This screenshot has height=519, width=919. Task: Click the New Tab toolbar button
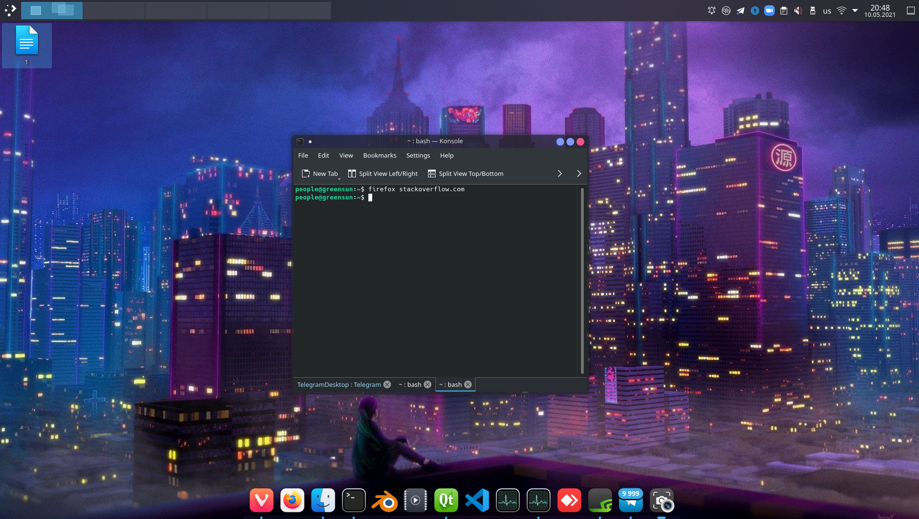[319, 173]
